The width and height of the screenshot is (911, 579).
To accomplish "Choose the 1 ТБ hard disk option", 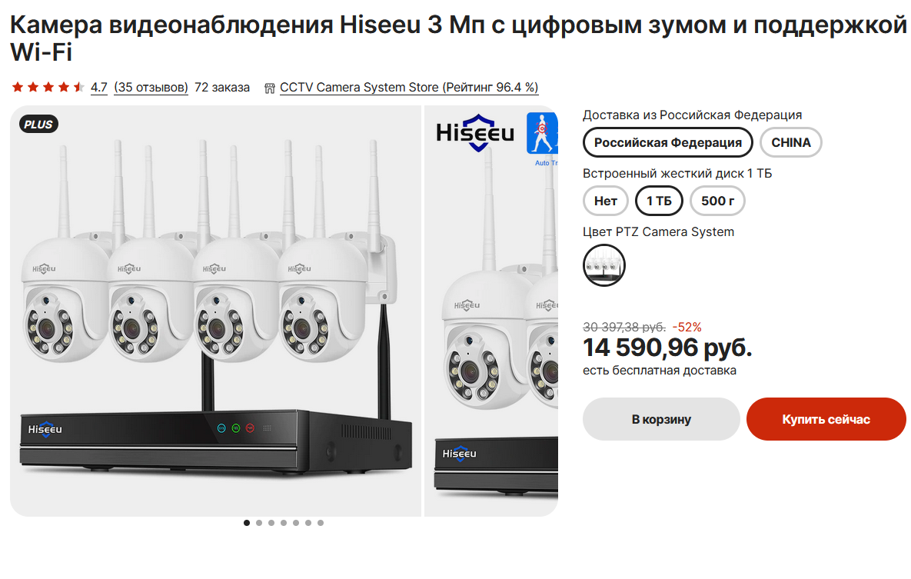I will tap(659, 201).
